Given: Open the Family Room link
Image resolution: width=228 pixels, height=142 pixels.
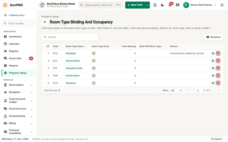Looking at the screenshot, I should [x=73, y=75].
